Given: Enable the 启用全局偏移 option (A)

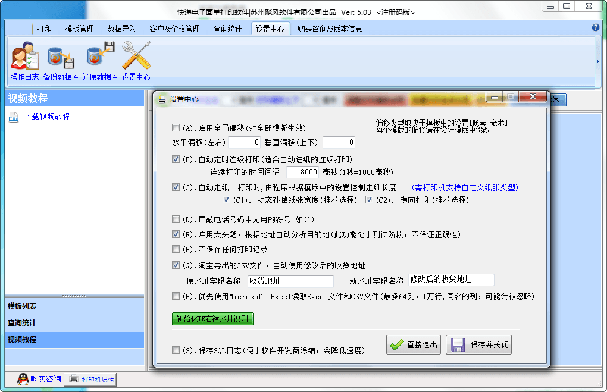Looking at the screenshot, I should pyautogui.click(x=176, y=127).
